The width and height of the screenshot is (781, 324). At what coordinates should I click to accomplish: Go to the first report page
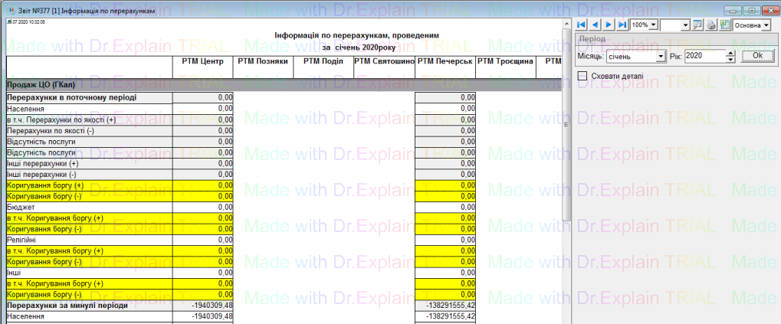(x=582, y=25)
